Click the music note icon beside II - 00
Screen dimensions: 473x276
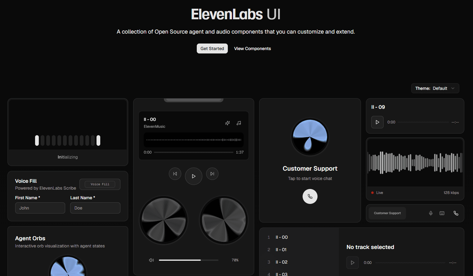(x=239, y=123)
